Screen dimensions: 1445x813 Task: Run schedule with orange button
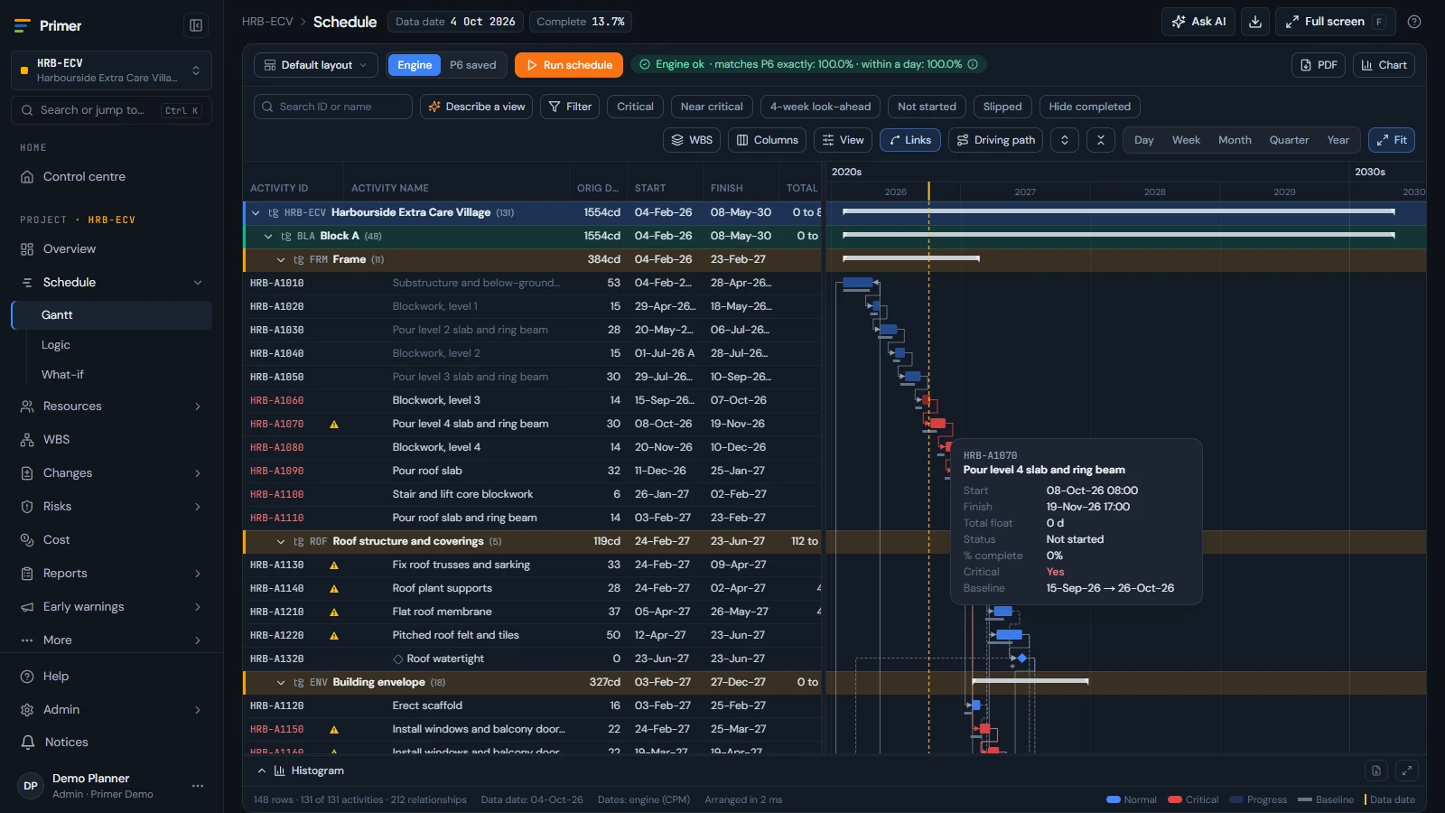pos(570,65)
